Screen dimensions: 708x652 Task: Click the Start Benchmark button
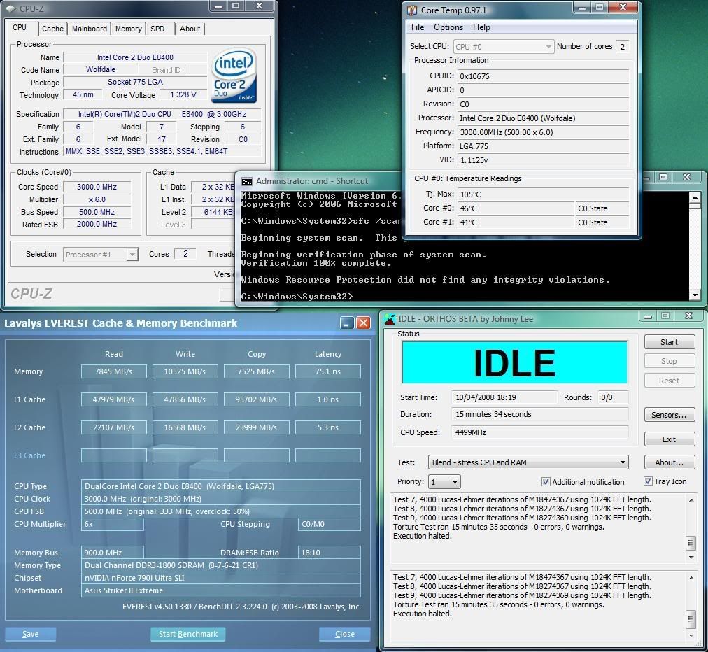187,634
